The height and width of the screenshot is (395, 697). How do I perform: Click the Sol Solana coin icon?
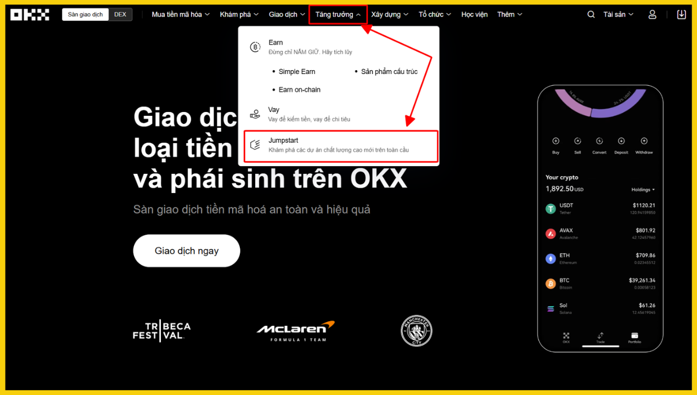550,309
